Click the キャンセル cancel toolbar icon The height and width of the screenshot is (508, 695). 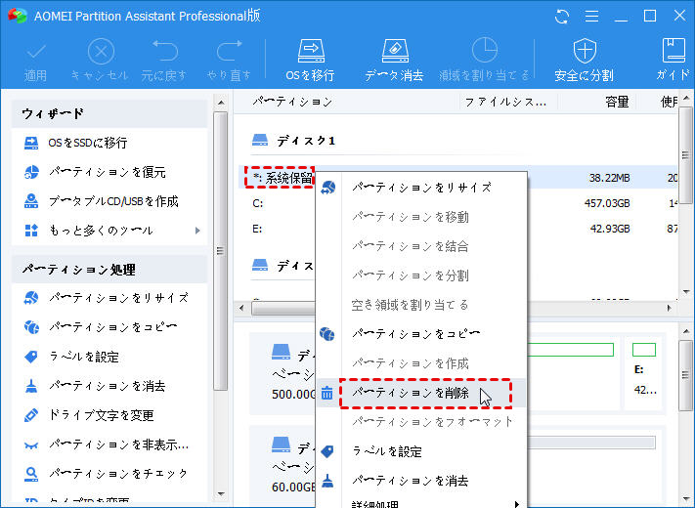pyautogui.click(x=101, y=52)
